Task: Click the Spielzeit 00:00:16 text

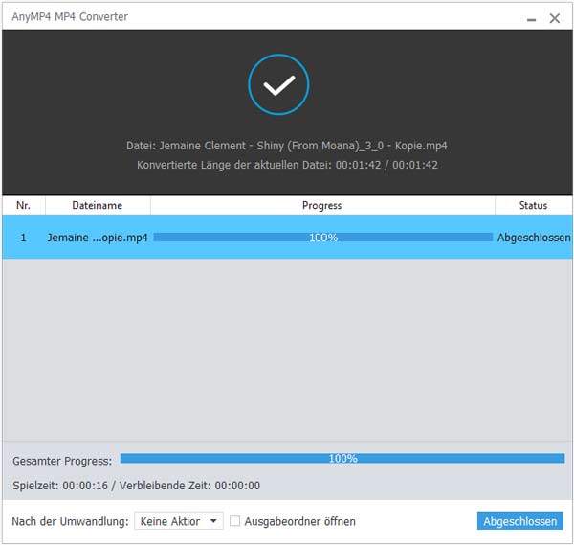Action: [60, 486]
